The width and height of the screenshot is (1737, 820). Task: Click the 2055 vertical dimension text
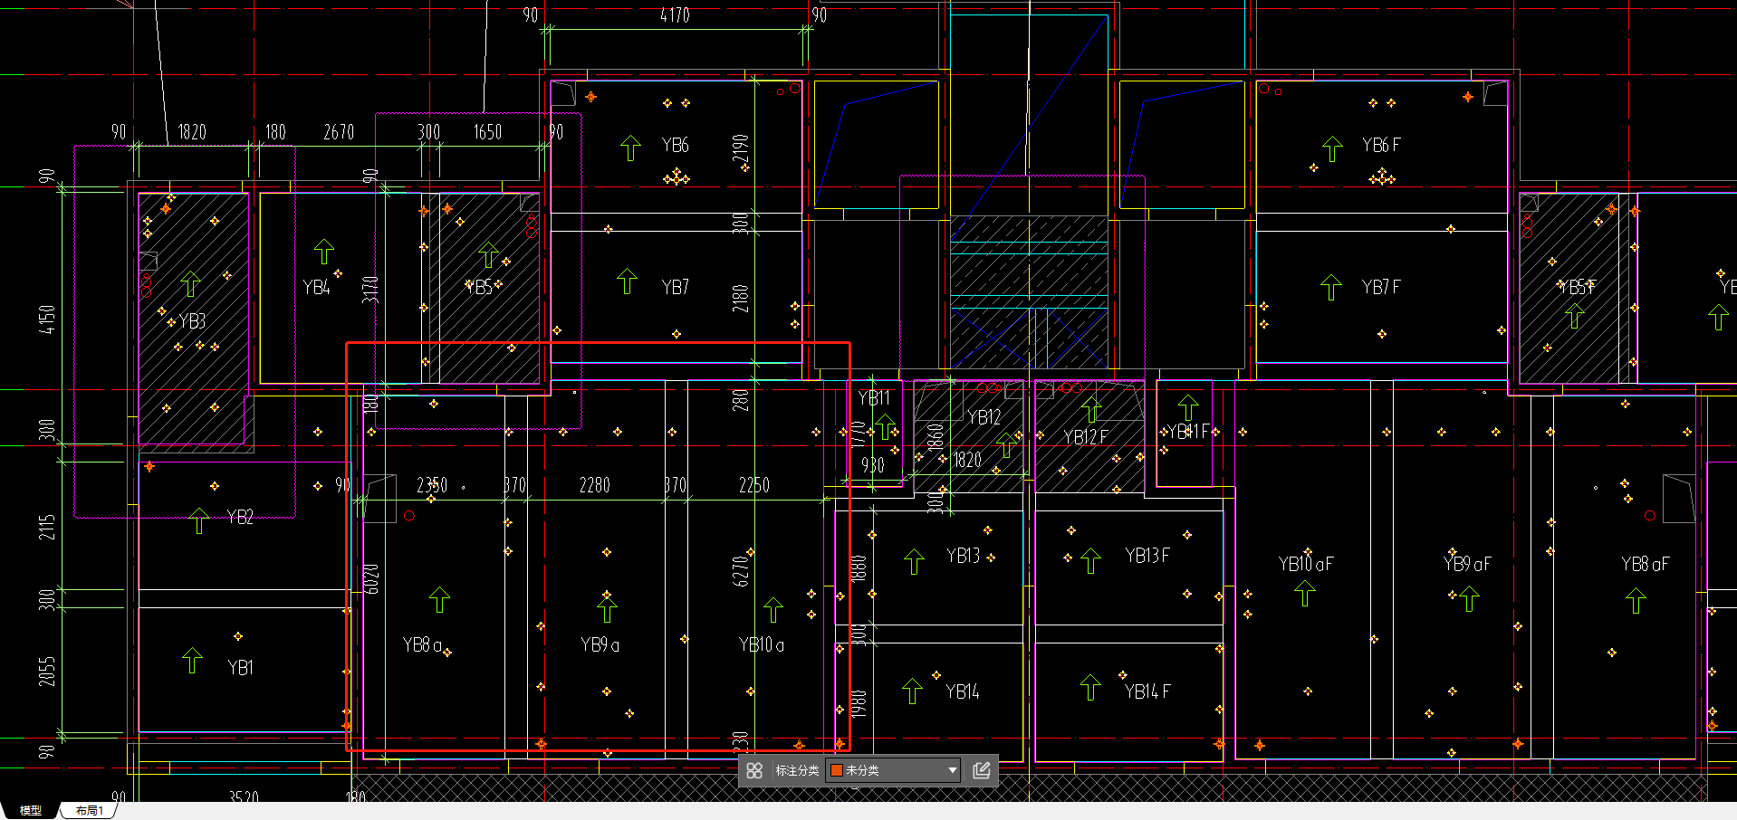47,671
